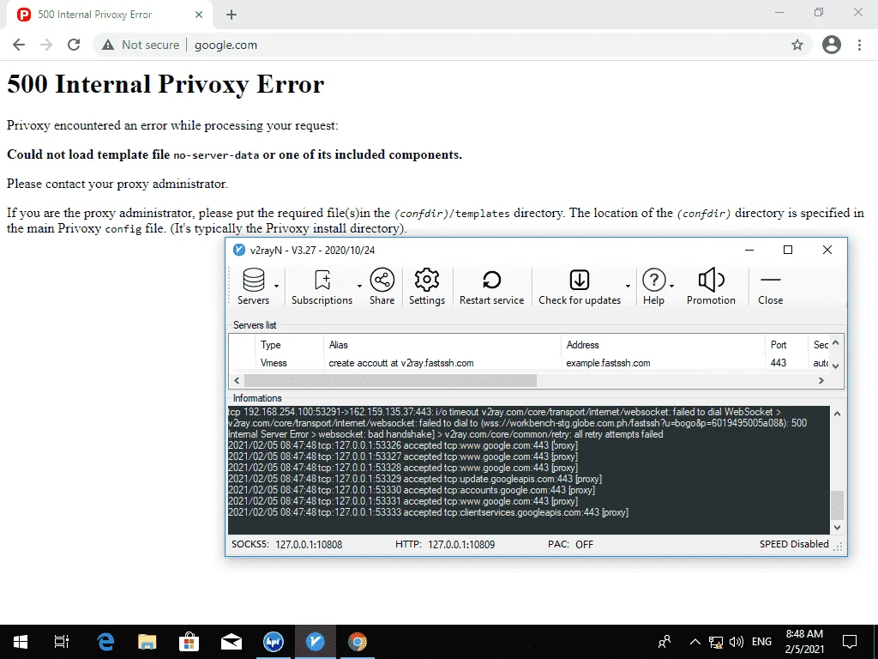The height and width of the screenshot is (659, 878).
Task: Open the Chrome profile avatar
Action: (x=832, y=45)
